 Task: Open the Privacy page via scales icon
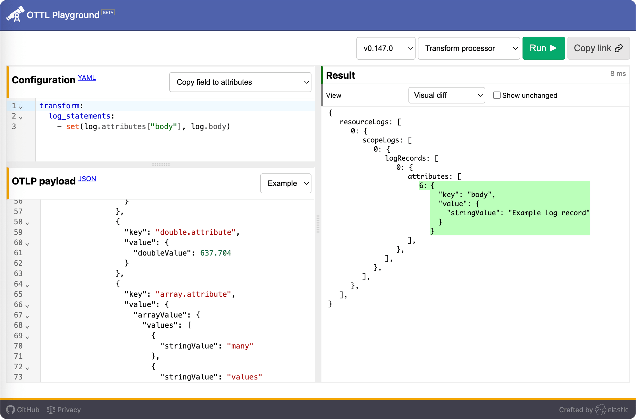click(x=50, y=409)
